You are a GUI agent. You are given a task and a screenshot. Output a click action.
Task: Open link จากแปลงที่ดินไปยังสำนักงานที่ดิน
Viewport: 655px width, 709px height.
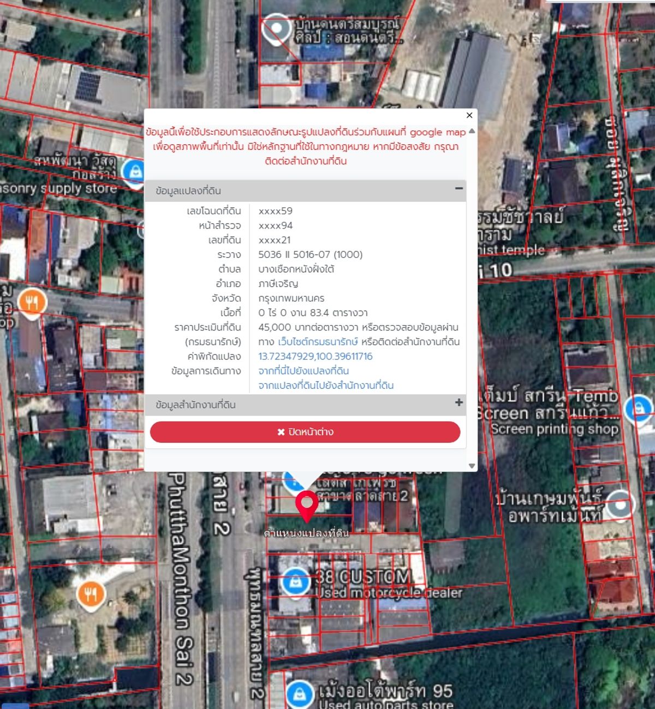[x=326, y=386]
